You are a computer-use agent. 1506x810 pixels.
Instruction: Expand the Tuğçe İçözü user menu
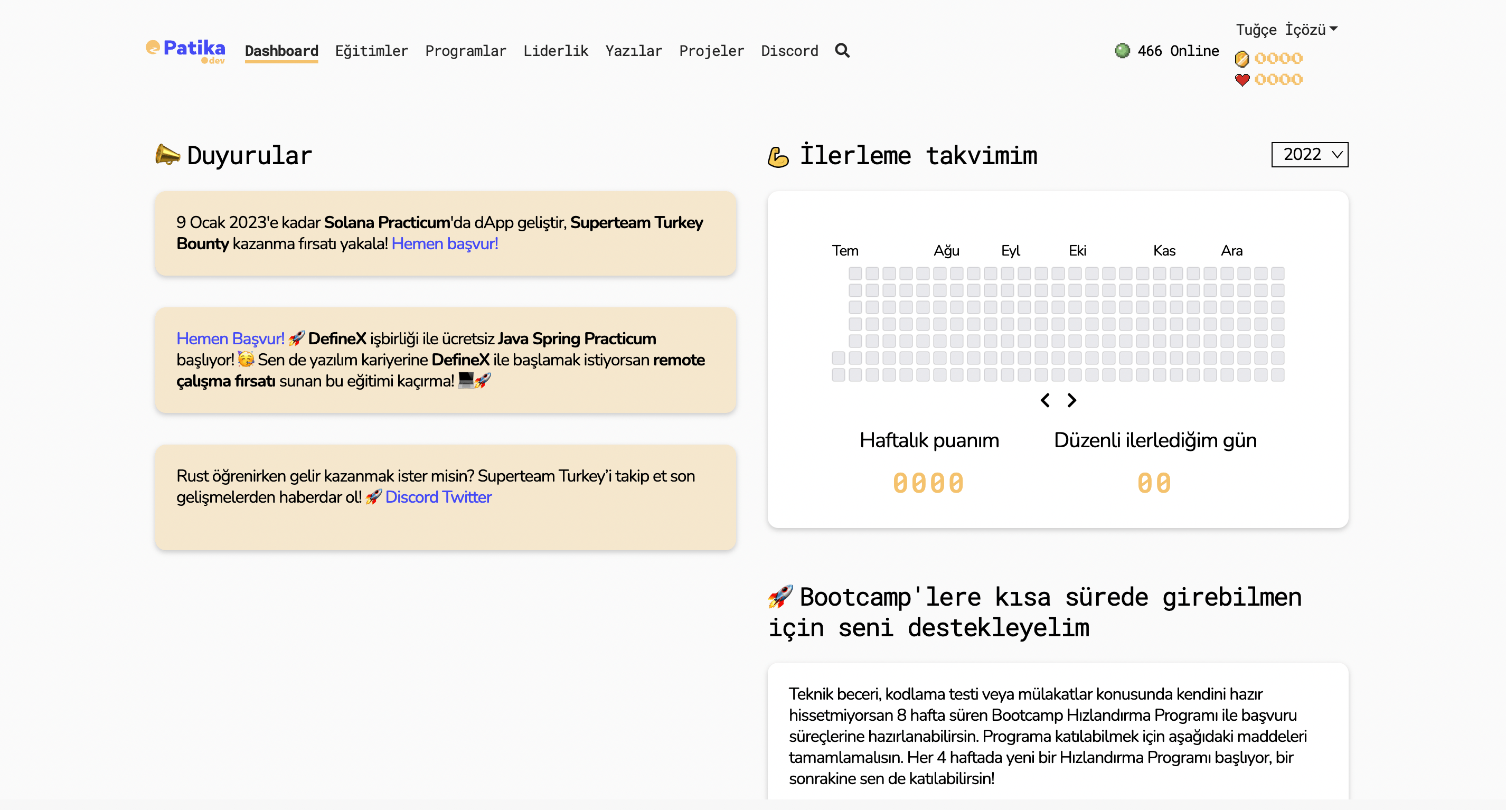coord(1286,29)
